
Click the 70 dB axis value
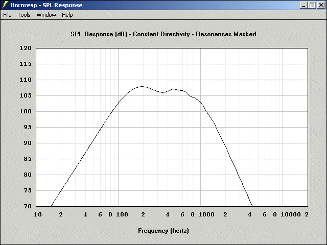tap(28, 206)
